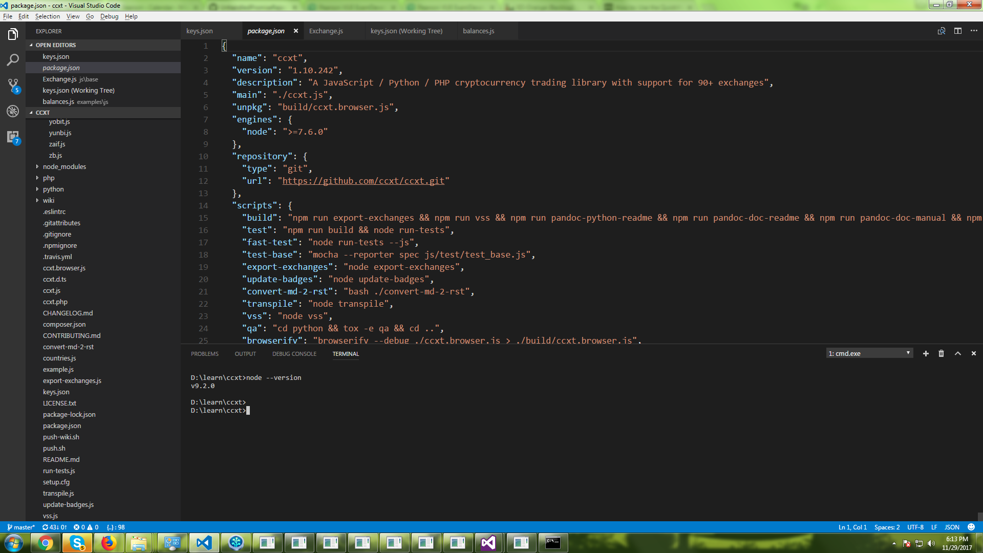Maximize the terminal panel with the chevron

tap(957, 353)
